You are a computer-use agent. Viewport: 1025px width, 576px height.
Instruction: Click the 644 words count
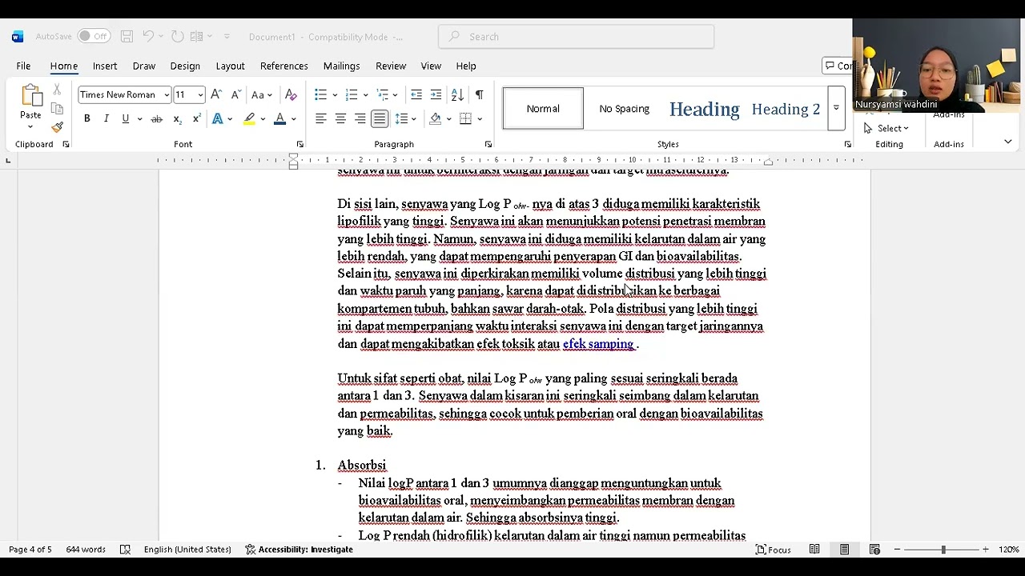(x=86, y=550)
